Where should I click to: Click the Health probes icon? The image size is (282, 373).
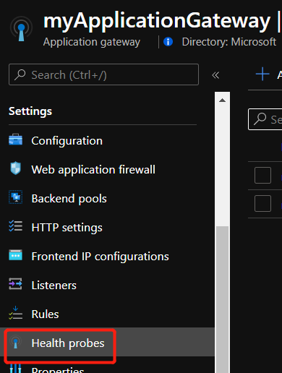(x=15, y=343)
